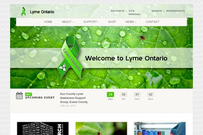The image size is (203, 135).
Task: Open the Shop menu item
Action: 112,22
